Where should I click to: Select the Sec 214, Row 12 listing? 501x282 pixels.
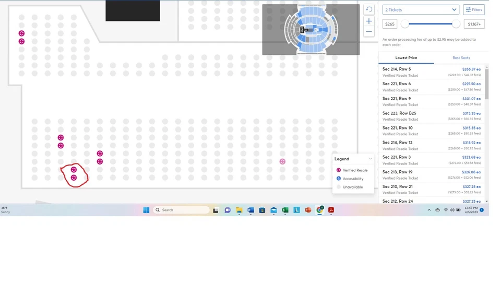[432, 146]
